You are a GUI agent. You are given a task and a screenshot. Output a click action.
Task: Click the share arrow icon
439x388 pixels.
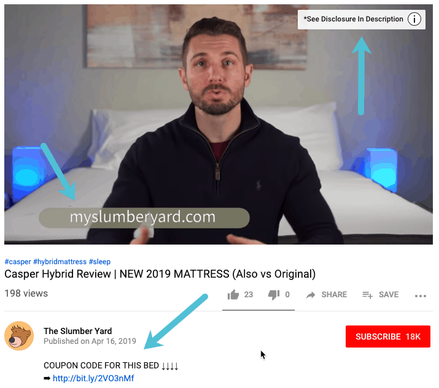click(311, 295)
